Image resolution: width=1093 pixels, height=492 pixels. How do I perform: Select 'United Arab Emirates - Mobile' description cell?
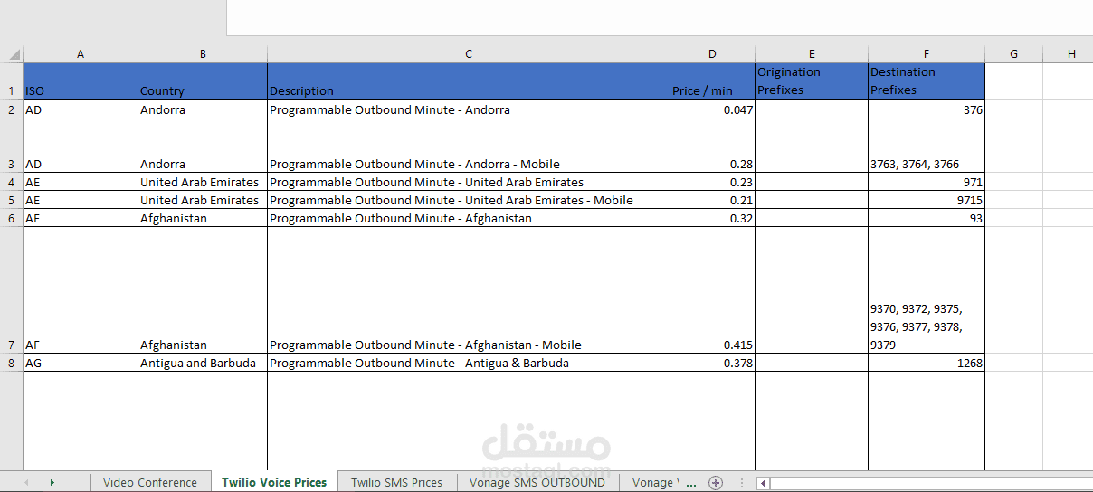pyautogui.click(x=469, y=200)
